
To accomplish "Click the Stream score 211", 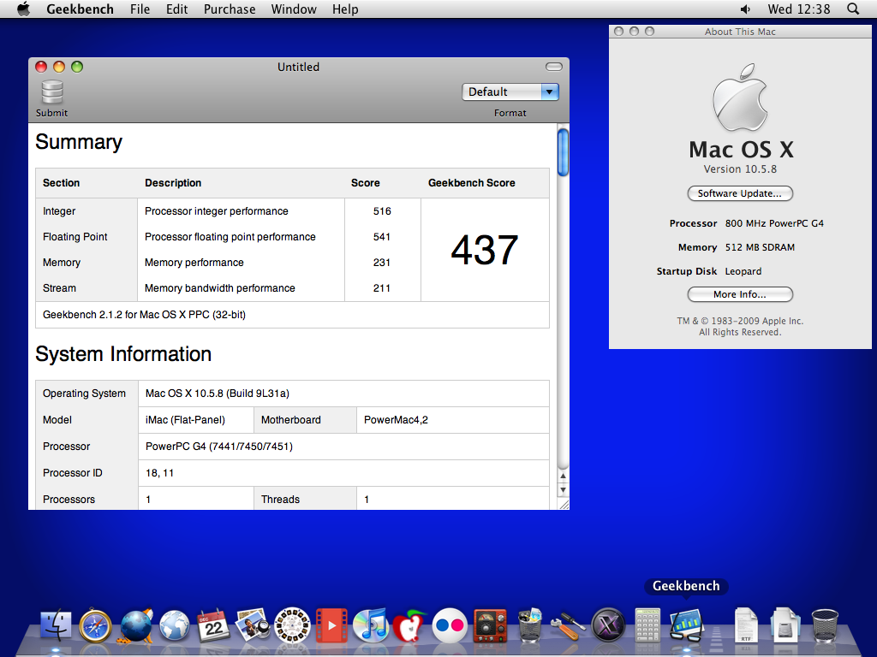I will click(382, 288).
